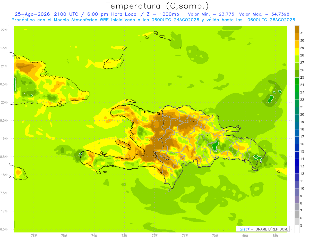
Task: Click the '72W' longitude axis label
Action: point(154,235)
